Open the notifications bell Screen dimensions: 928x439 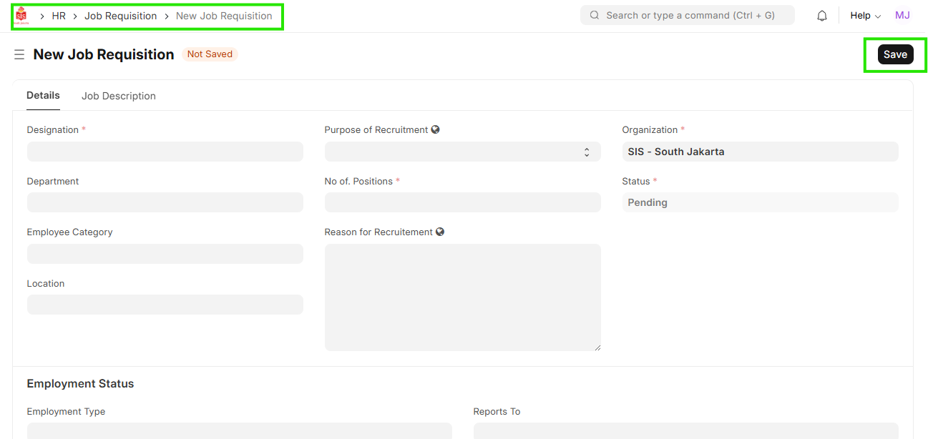pos(822,16)
